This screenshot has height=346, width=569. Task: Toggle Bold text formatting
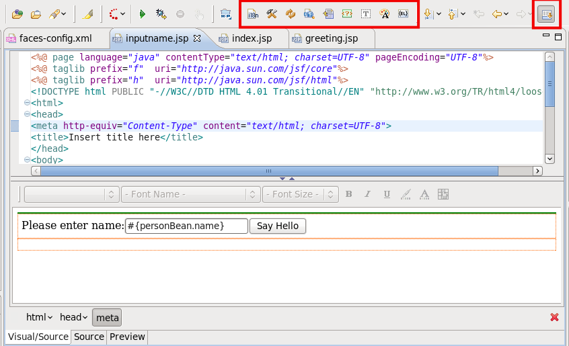[348, 194]
